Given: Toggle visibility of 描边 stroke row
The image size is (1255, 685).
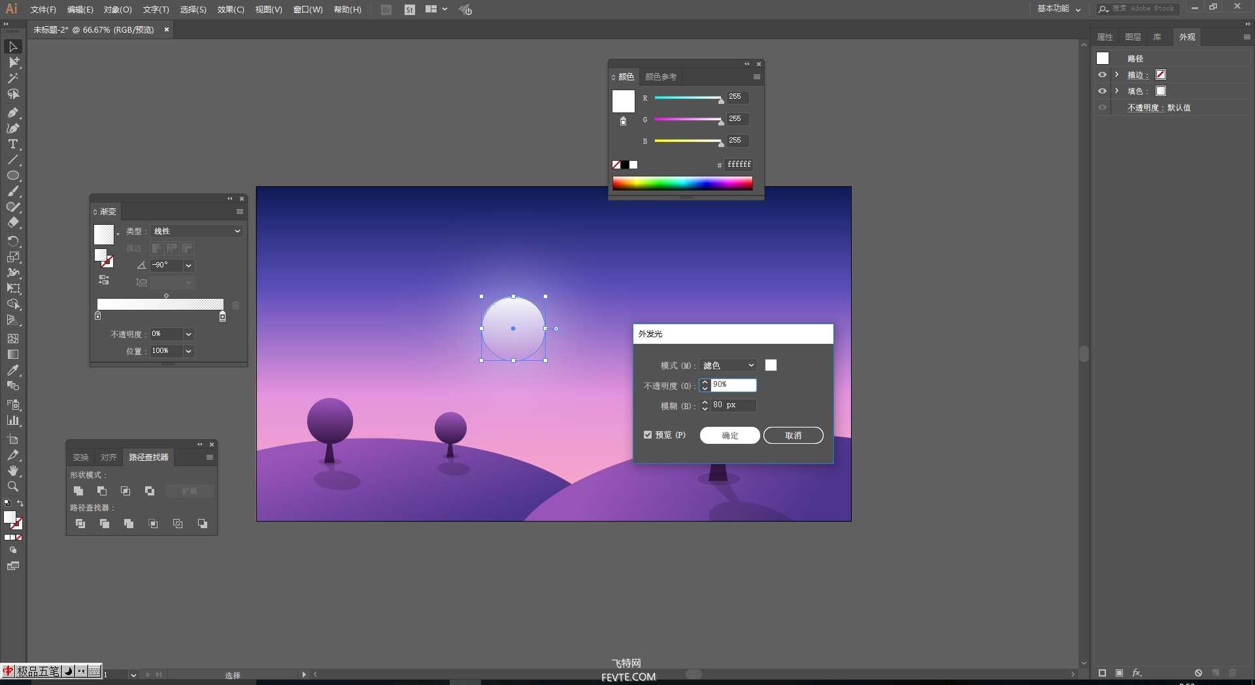Looking at the screenshot, I should [x=1103, y=75].
